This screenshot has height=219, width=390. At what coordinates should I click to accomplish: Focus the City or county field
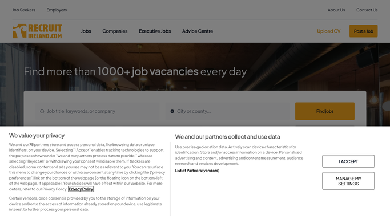(228, 111)
